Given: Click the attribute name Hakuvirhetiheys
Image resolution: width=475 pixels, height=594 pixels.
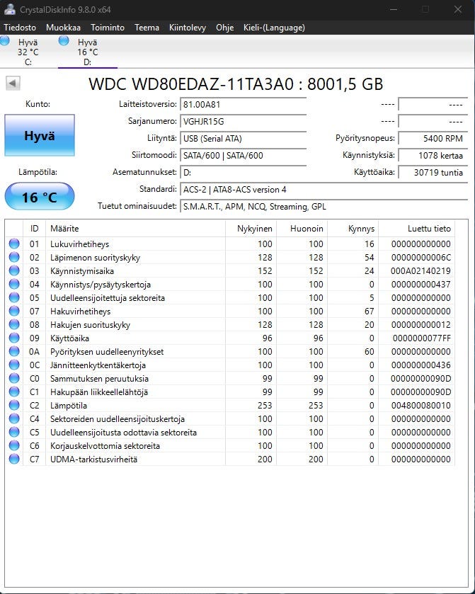Looking at the screenshot, I should click(x=80, y=312).
